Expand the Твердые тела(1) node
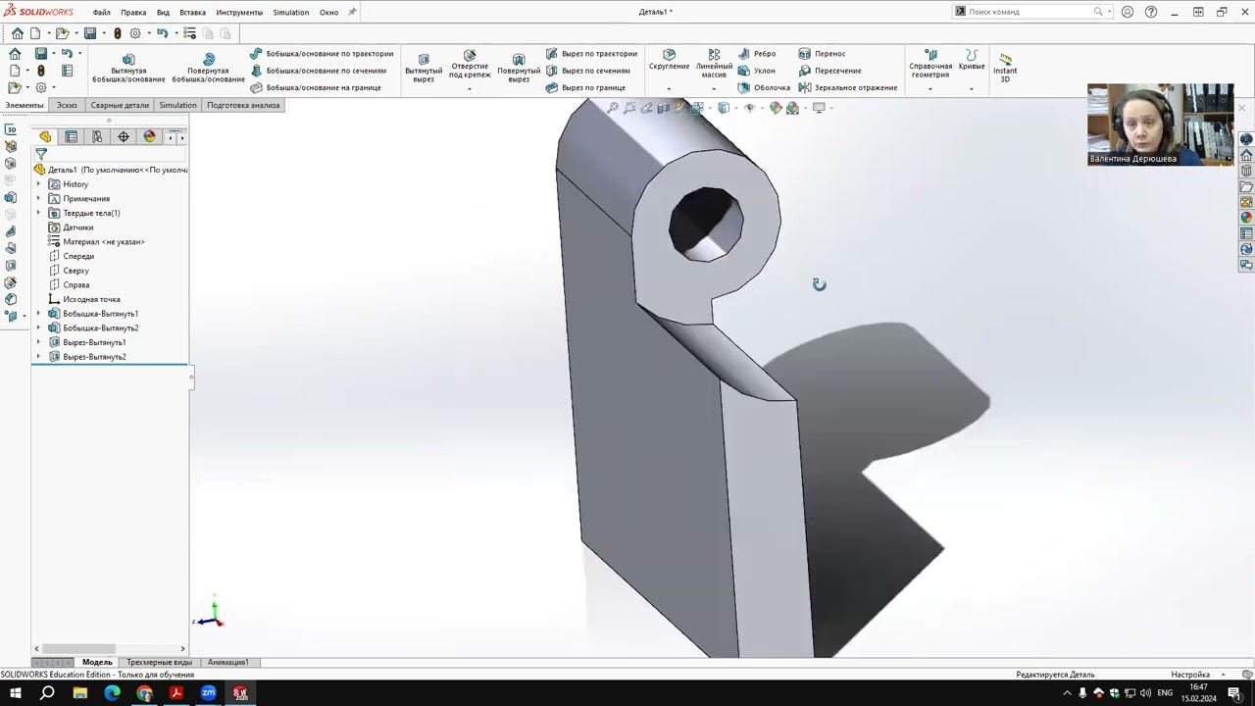 (x=39, y=213)
